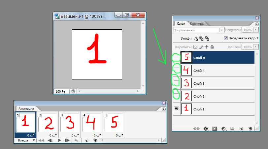The width and height of the screenshot is (268, 149).
Task: Show layer Слой 4 visibility box
Action: coord(176,70)
